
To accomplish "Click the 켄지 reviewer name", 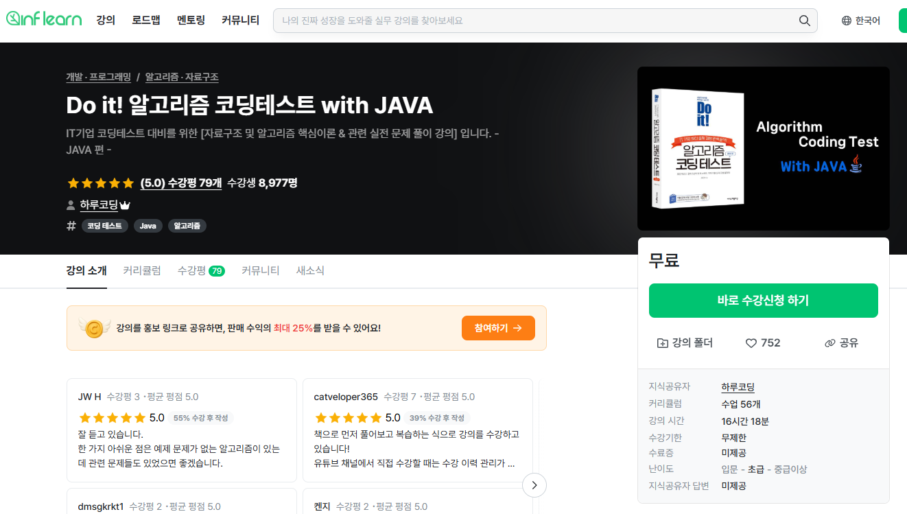I will [x=322, y=506].
